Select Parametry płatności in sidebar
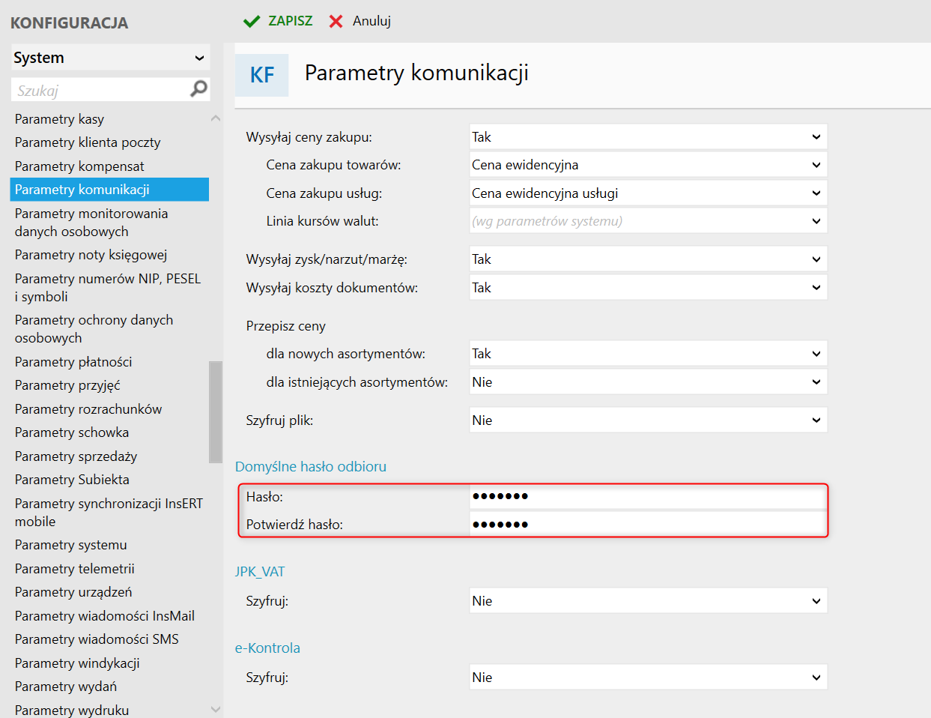 tap(73, 362)
